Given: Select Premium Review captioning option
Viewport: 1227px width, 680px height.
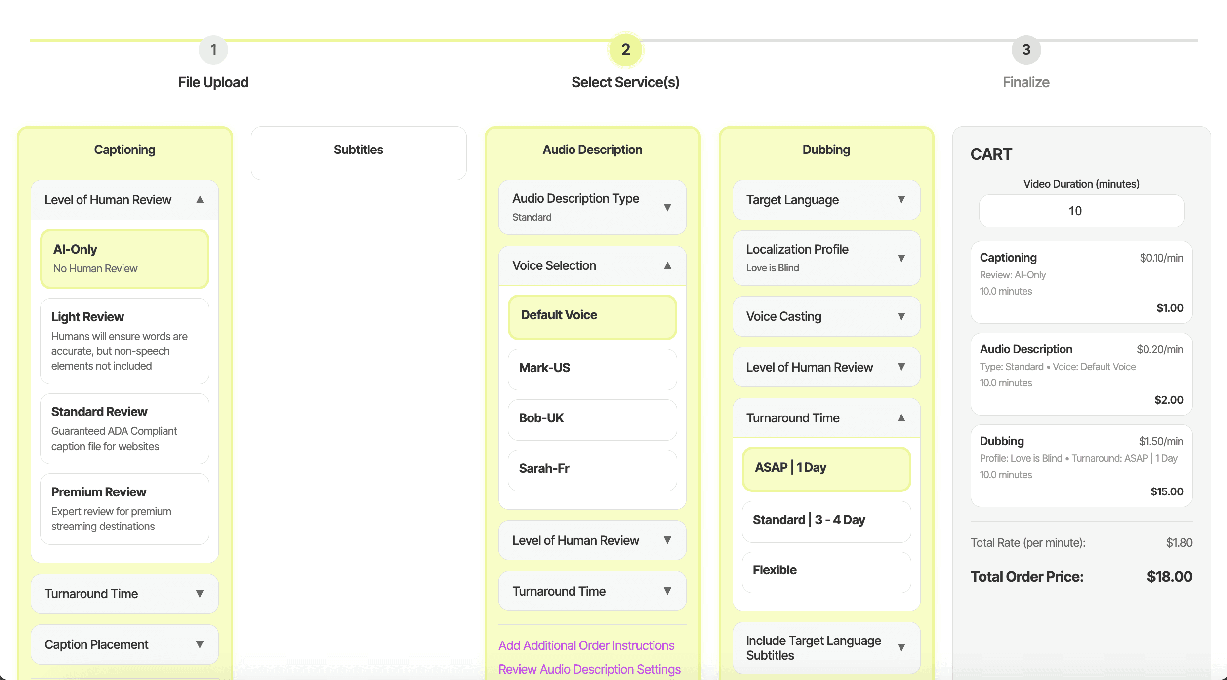Looking at the screenshot, I should point(124,508).
